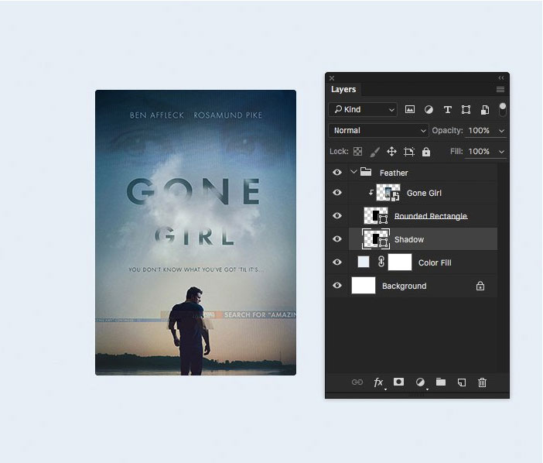Select the Background layer name
The height and width of the screenshot is (463, 543).
[404, 286]
